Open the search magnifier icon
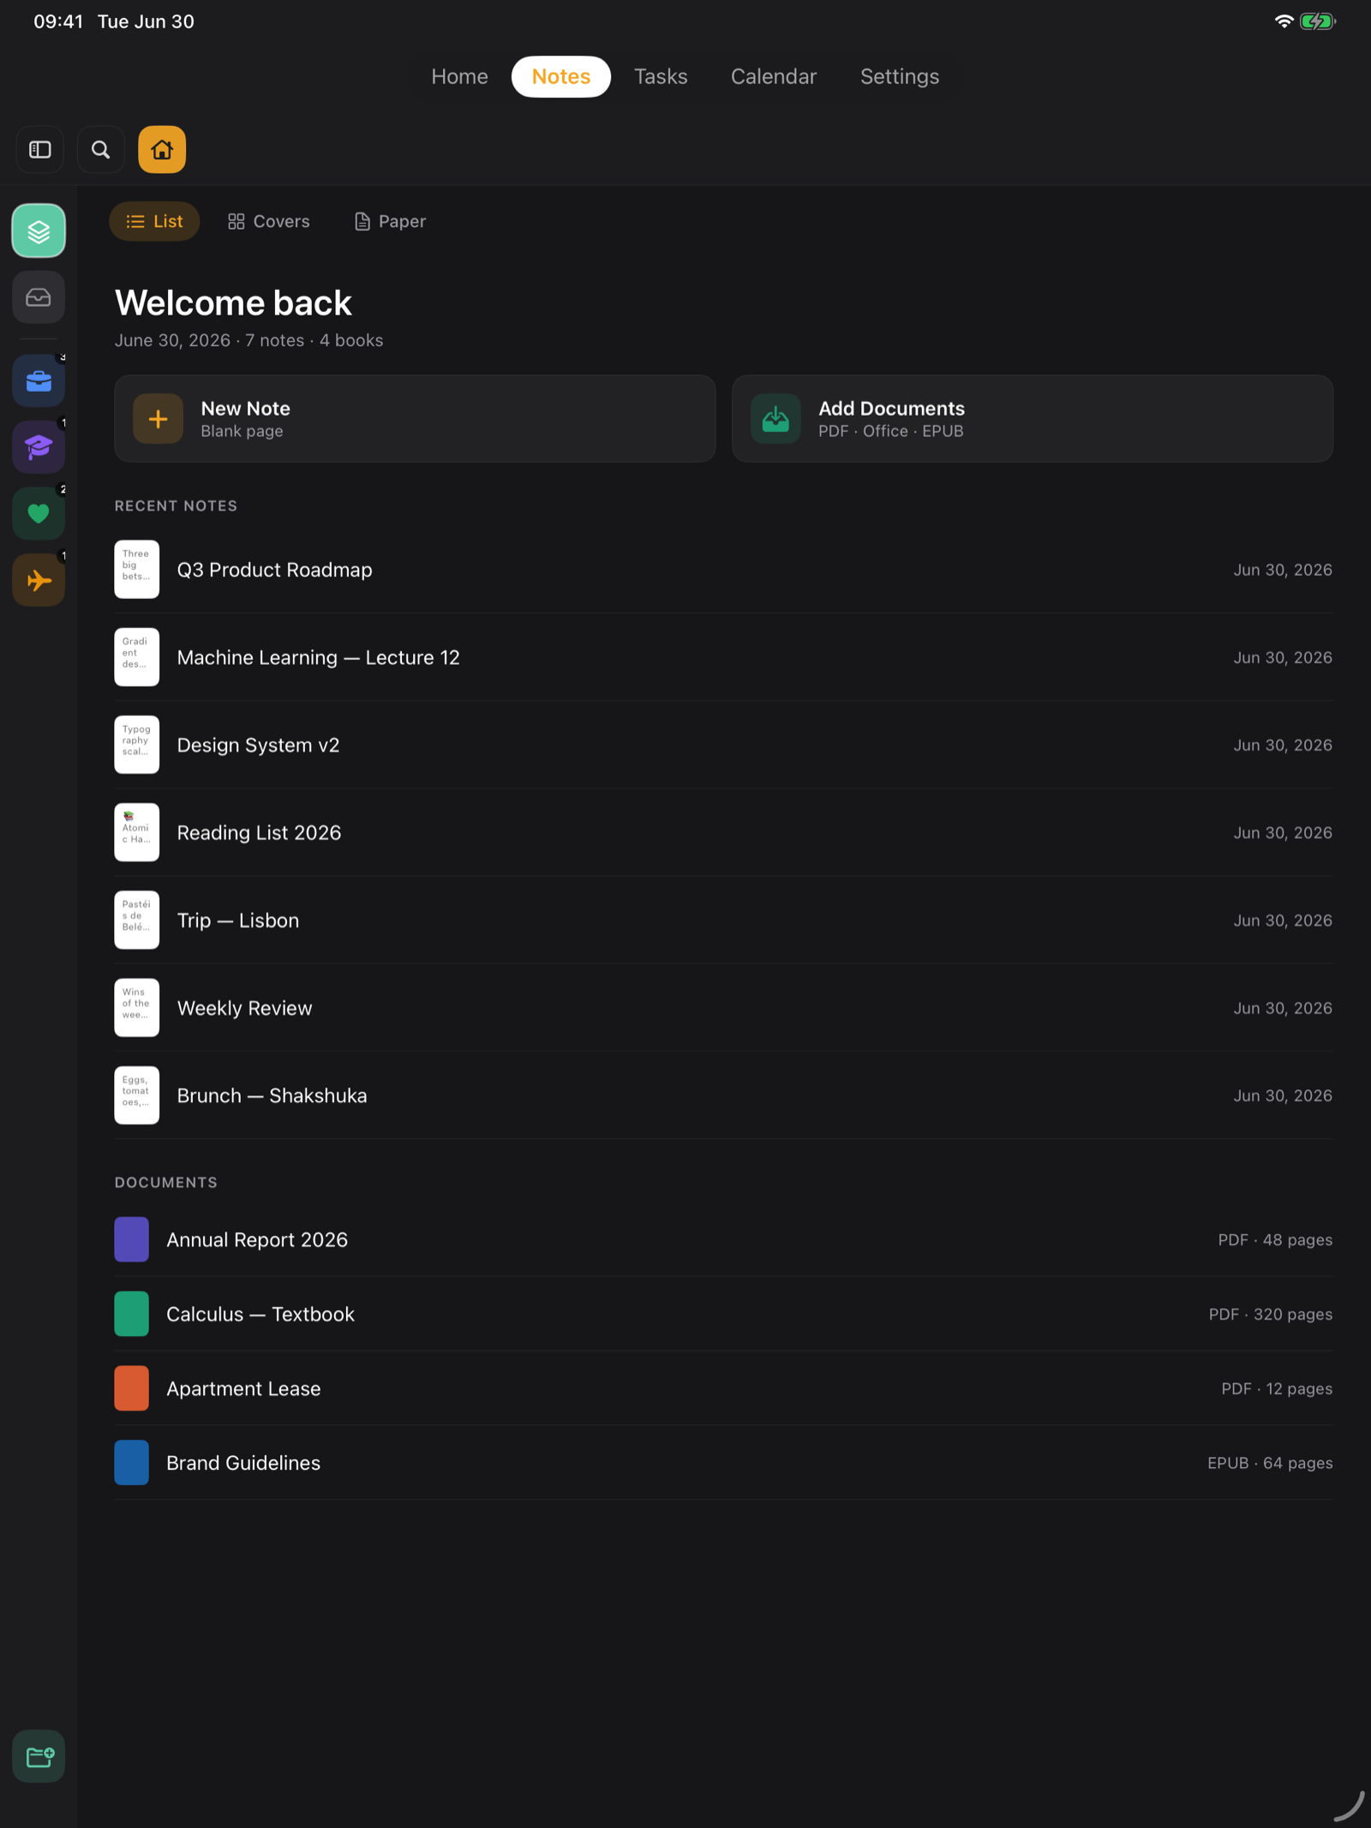This screenshot has width=1371, height=1828. coord(101,150)
